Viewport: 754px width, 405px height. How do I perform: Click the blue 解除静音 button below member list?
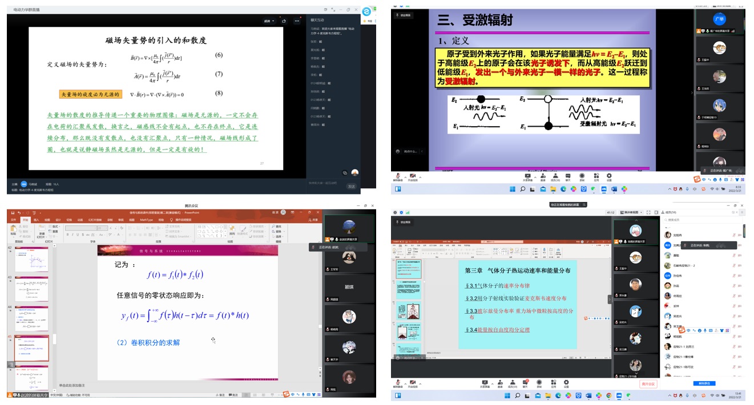click(703, 383)
